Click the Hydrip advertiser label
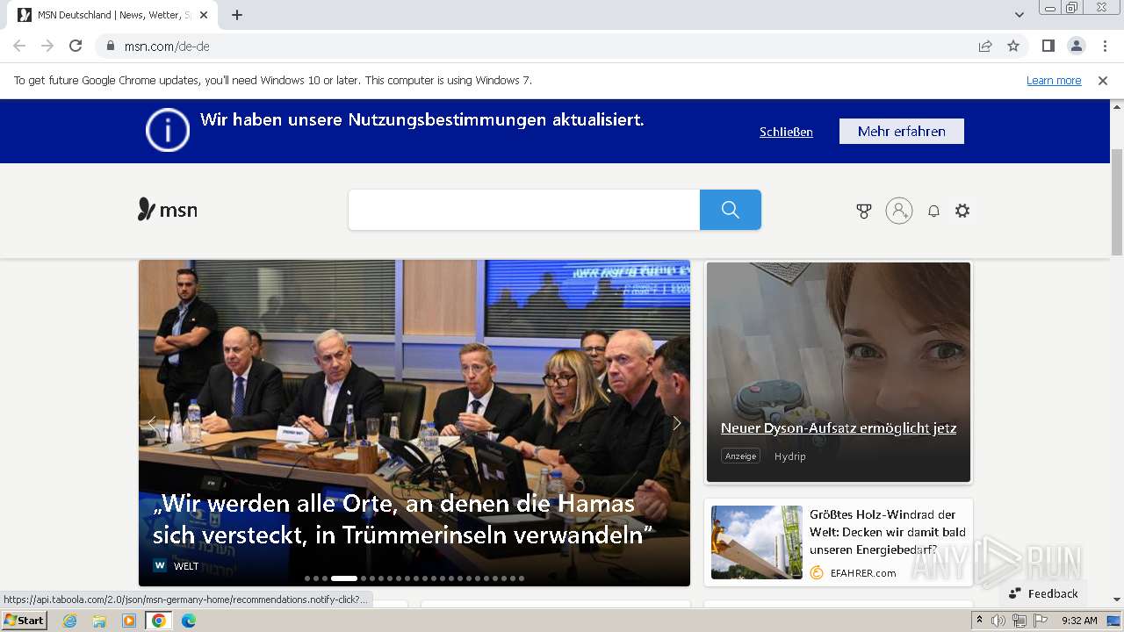 [789, 456]
